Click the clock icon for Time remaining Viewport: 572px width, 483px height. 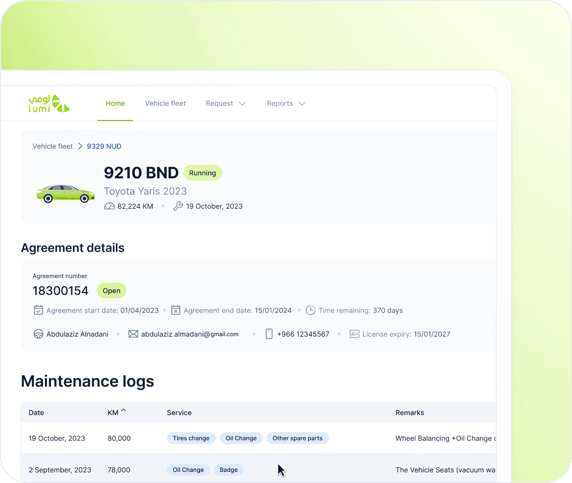pyautogui.click(x=311, y=310)
